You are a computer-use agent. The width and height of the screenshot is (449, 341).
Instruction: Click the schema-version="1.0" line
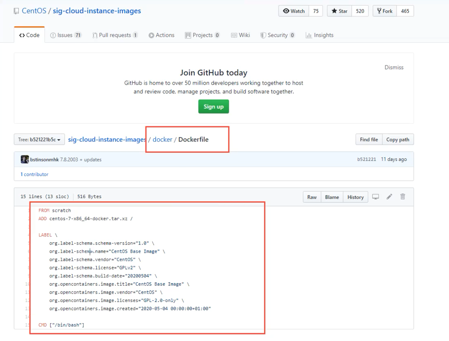point(101,243)
